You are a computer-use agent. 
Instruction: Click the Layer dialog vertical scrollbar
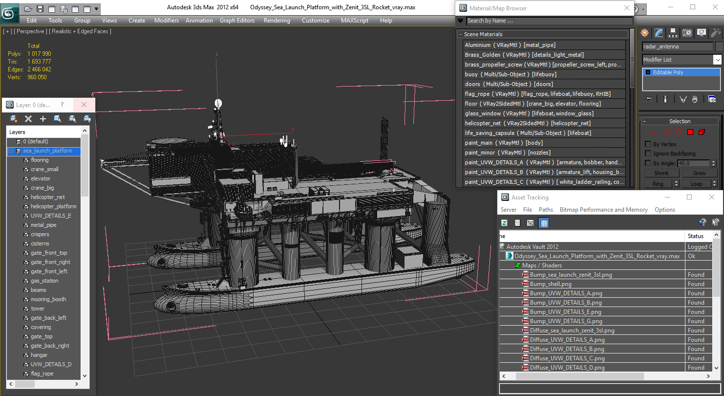[x=85, y=253]
